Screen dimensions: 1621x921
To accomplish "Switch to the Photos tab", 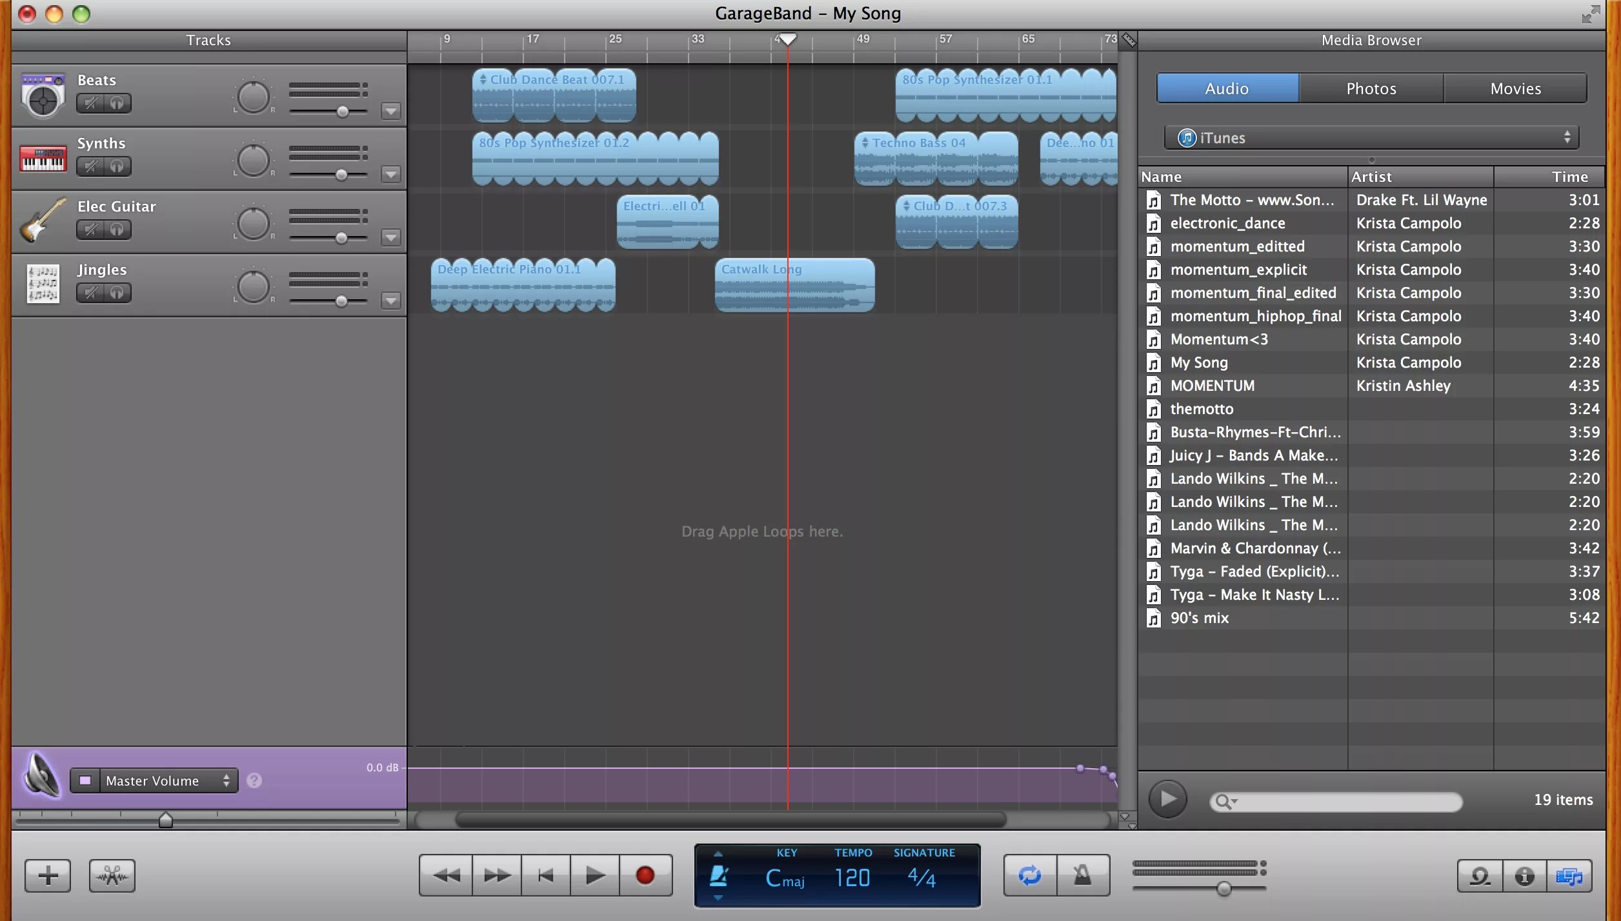I will [1371, 88].
